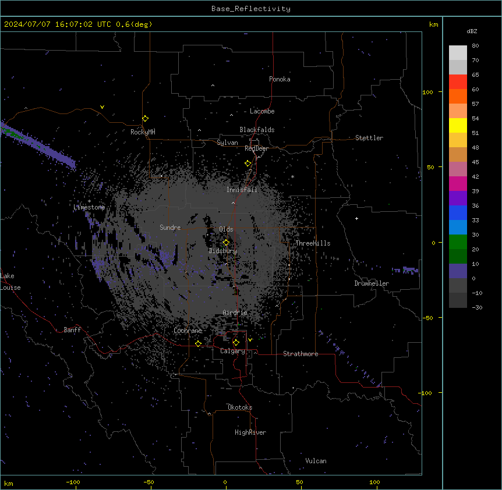Click the Sylvan label on map
Screen dimensions: 502x490
pyautogui.click(x=227, y=143)
